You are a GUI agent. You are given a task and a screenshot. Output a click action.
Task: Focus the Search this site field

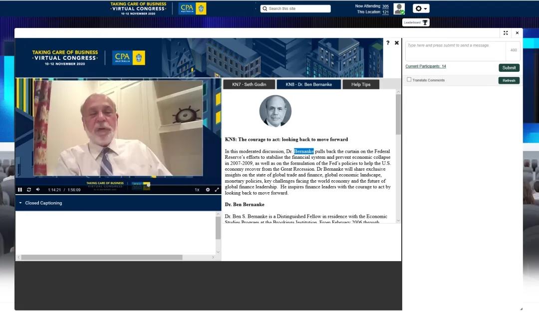[x=295, y=8]
